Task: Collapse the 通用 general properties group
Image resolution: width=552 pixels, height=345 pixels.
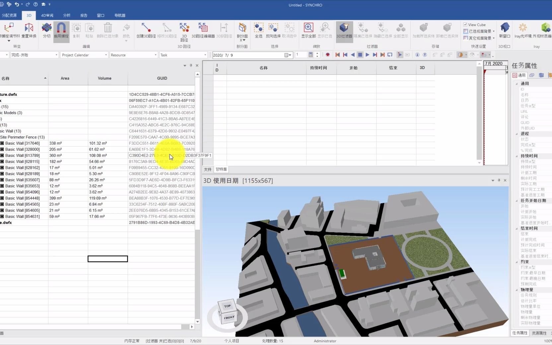Action: pos(517,84)
